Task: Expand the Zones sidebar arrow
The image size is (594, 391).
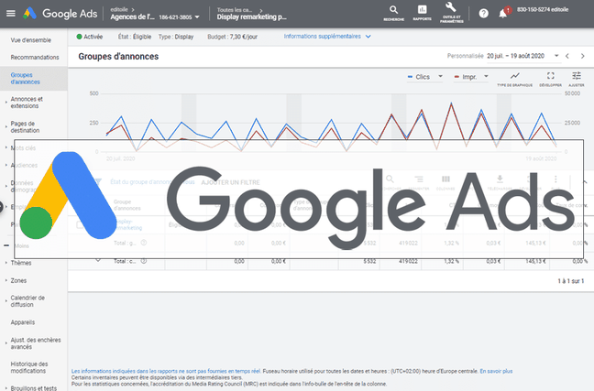Action: coord(6,280)
